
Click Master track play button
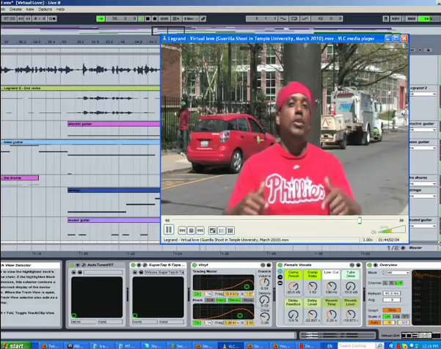pyautogui.click(x=403, y=248)
